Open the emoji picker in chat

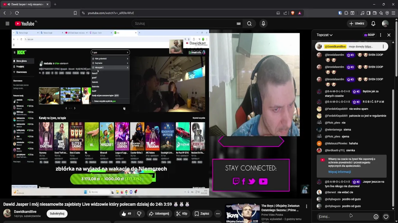(376, 217)
